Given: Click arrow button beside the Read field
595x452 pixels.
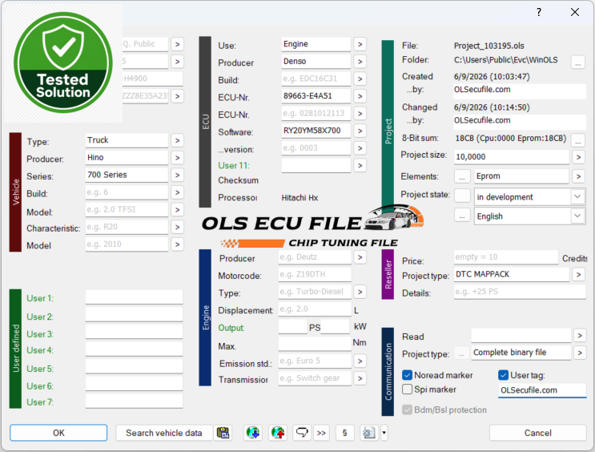Looking at the screenshot, I should [580, 335].
